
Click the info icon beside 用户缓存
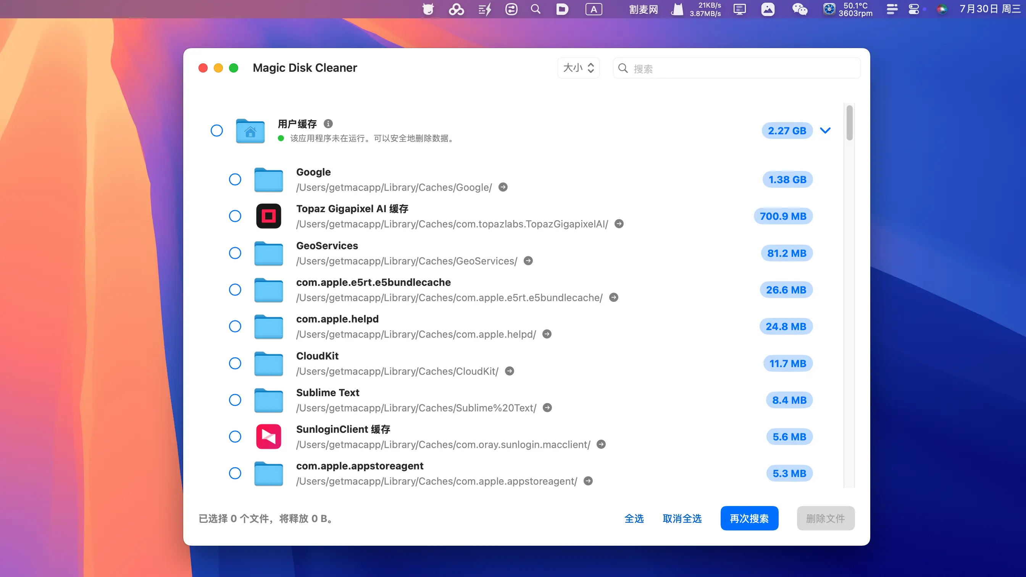click(x=328, y=124)
